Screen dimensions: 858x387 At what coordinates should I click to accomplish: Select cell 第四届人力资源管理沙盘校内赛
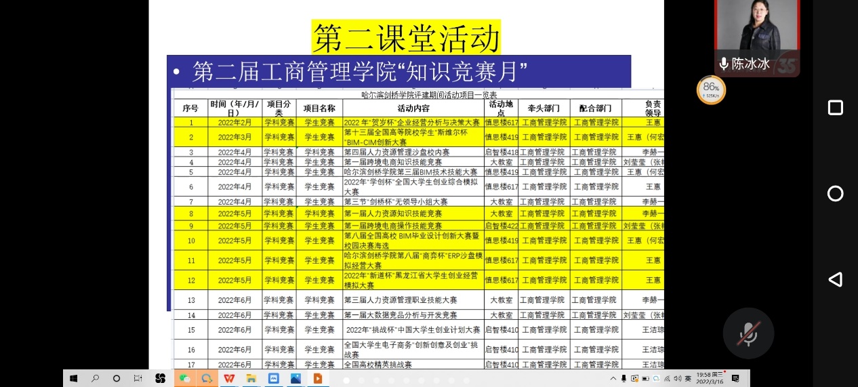[x=413, y=152]
